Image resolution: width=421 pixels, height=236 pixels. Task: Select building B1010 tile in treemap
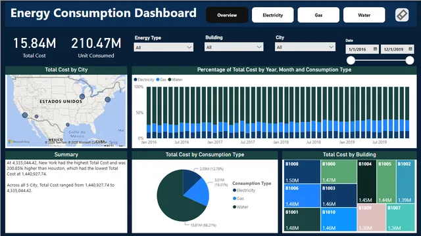click(339, 220)
